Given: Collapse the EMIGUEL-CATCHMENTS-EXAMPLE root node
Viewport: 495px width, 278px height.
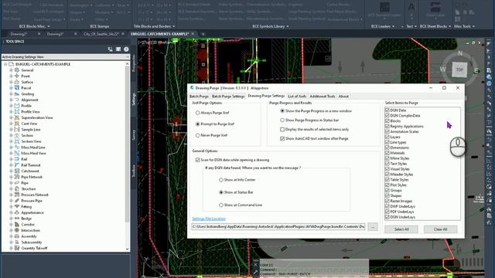Looking at the screenshot, I should pos(5,64).
